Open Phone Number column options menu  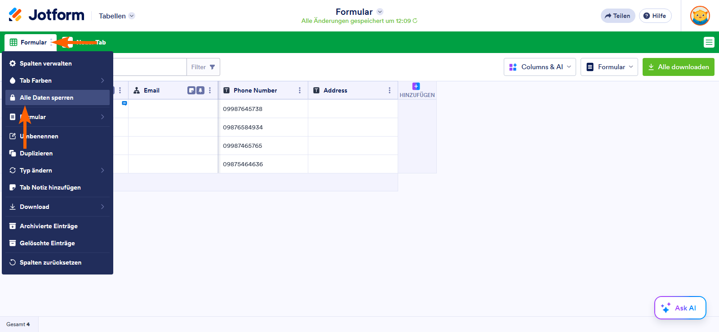point(300,90)
